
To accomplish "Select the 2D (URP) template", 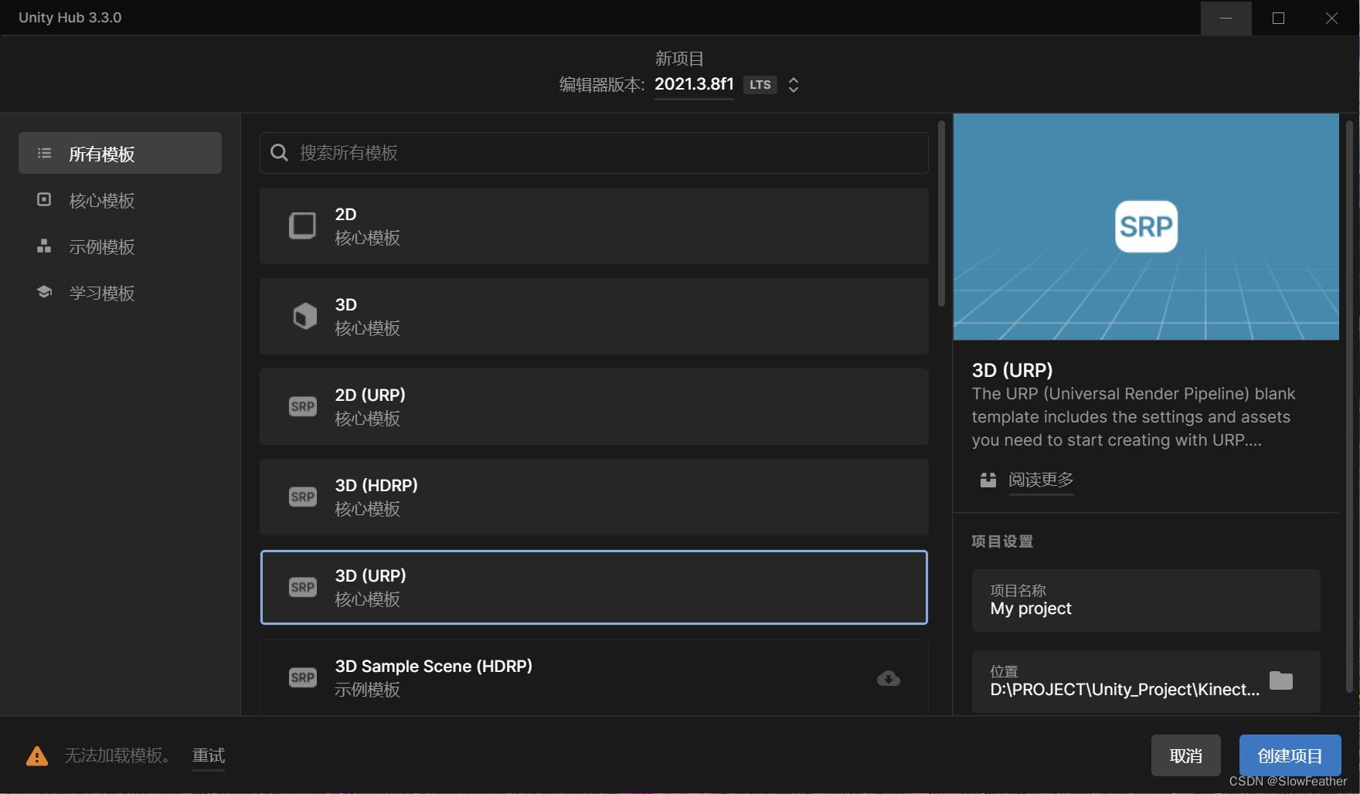I will tap(593, 406).
